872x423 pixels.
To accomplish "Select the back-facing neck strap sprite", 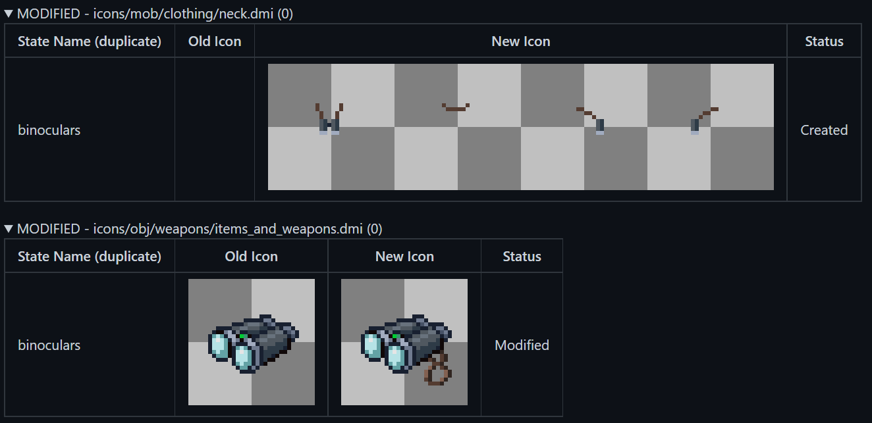I will pos(458,127).
